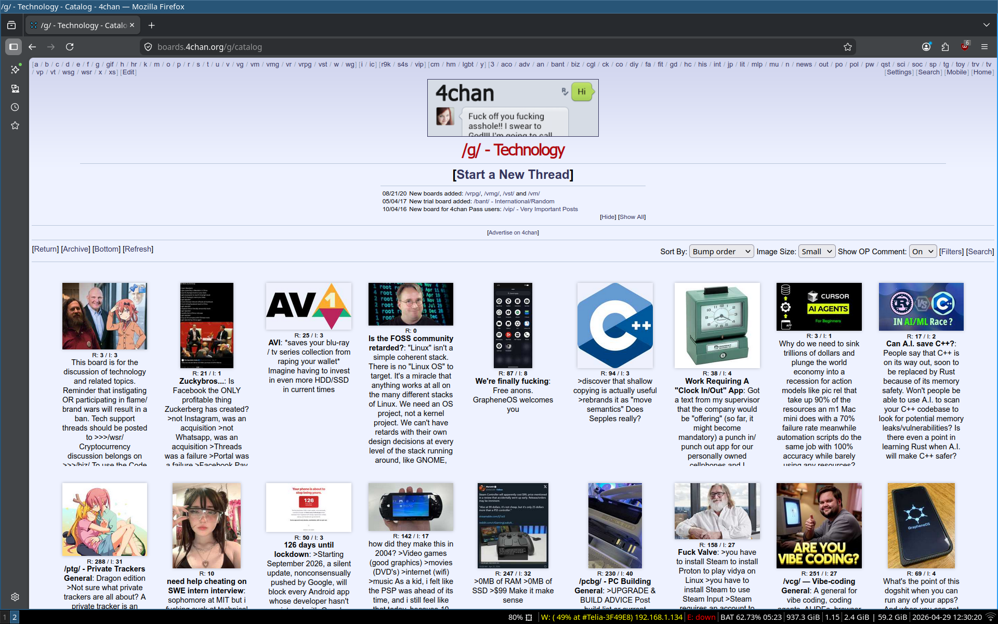List all tabs with the chevron button

[x=986, y=25]
